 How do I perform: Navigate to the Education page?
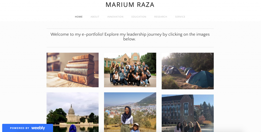coord(139,17)
